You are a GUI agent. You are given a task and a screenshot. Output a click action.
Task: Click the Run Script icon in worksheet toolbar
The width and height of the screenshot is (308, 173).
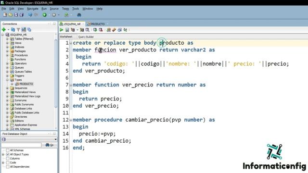pos(67,30)
